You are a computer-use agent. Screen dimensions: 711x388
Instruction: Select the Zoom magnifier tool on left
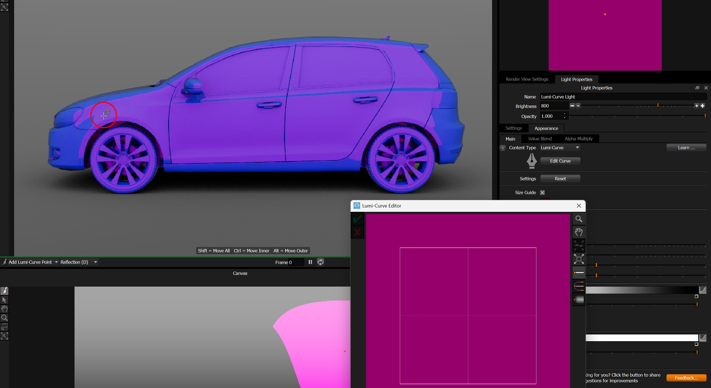pyautogui.click(x=4, y=318)
